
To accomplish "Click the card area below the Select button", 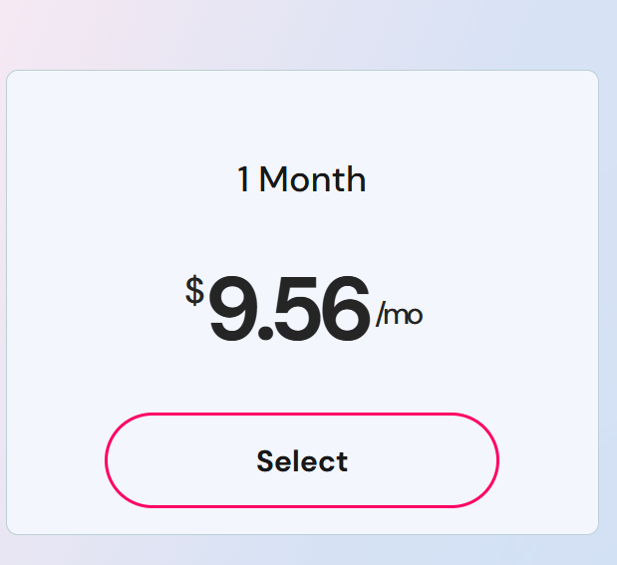I will (302, 521).
